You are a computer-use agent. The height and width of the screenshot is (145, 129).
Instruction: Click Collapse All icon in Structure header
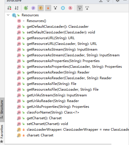108,1
